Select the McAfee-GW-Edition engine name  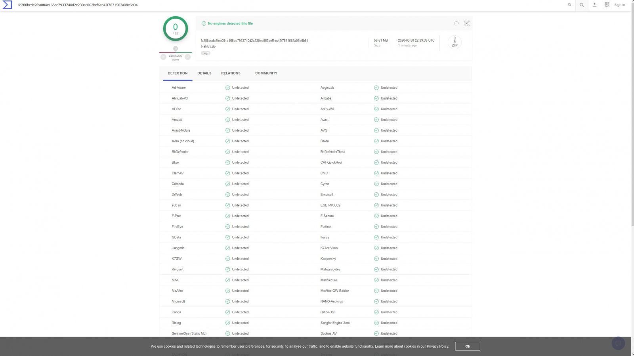[335, 291]
